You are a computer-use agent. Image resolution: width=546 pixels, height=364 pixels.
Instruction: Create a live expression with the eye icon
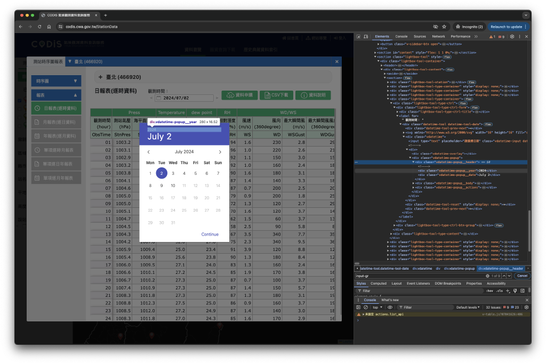[389, 307]
